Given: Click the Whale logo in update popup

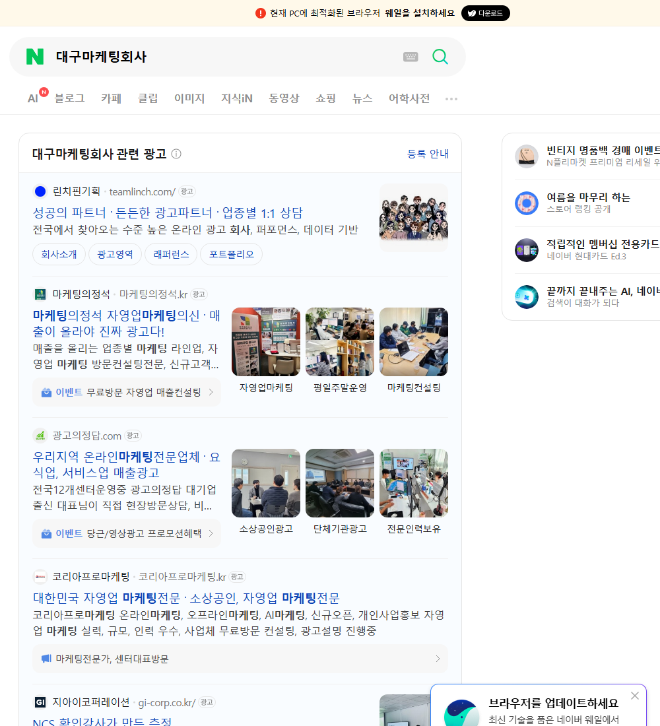Looking at the screenshot, I should [461, 713].
